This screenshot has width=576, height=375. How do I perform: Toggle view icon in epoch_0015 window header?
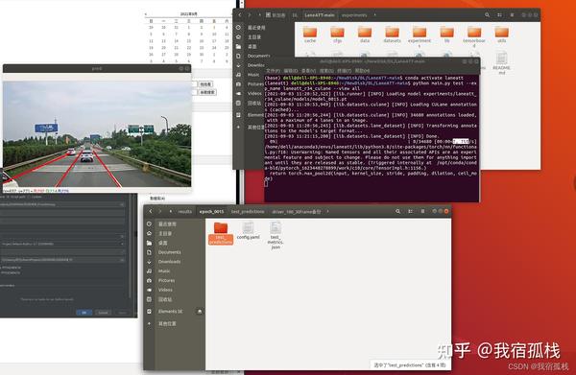click(x=410, y=211)
